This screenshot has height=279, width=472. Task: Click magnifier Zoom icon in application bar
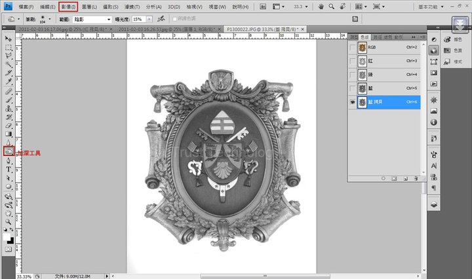pos(332,7)
